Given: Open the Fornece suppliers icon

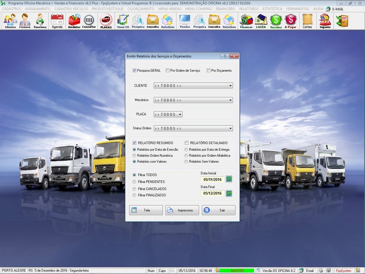Looking at the screenshot, I should [25, 21].
